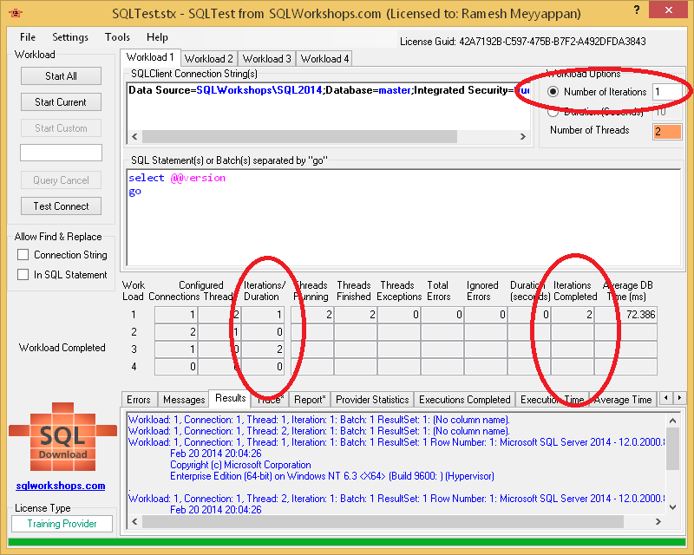Click the Start All button
The width and height of the screenshot is (694, 555).
tap(61, 76)
